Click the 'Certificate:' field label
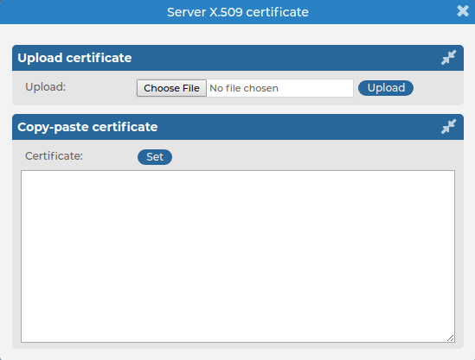This screenshot has width=475, height=360. point(54,156)
